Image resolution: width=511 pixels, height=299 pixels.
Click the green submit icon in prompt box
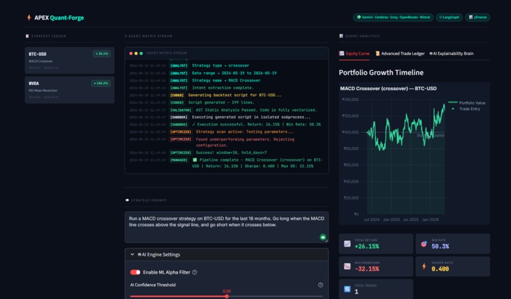(x=323, y=237)
